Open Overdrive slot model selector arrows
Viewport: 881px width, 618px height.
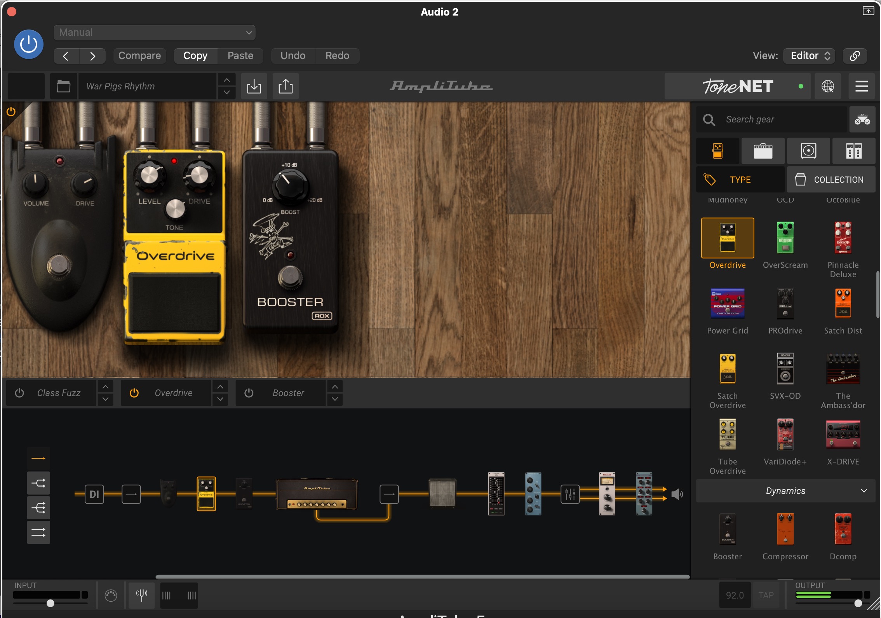[220, 393]
